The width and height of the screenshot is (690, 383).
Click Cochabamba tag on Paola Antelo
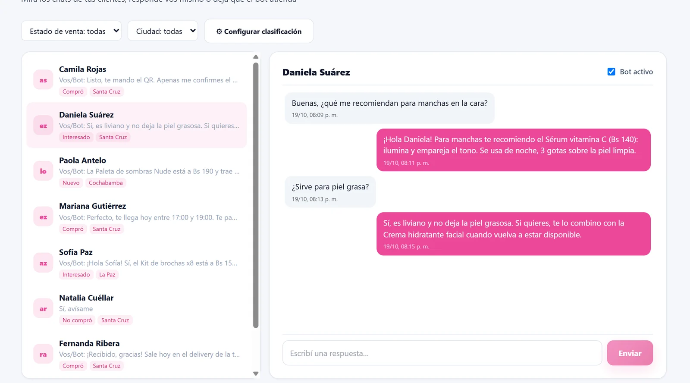click(x=106, y=183)
